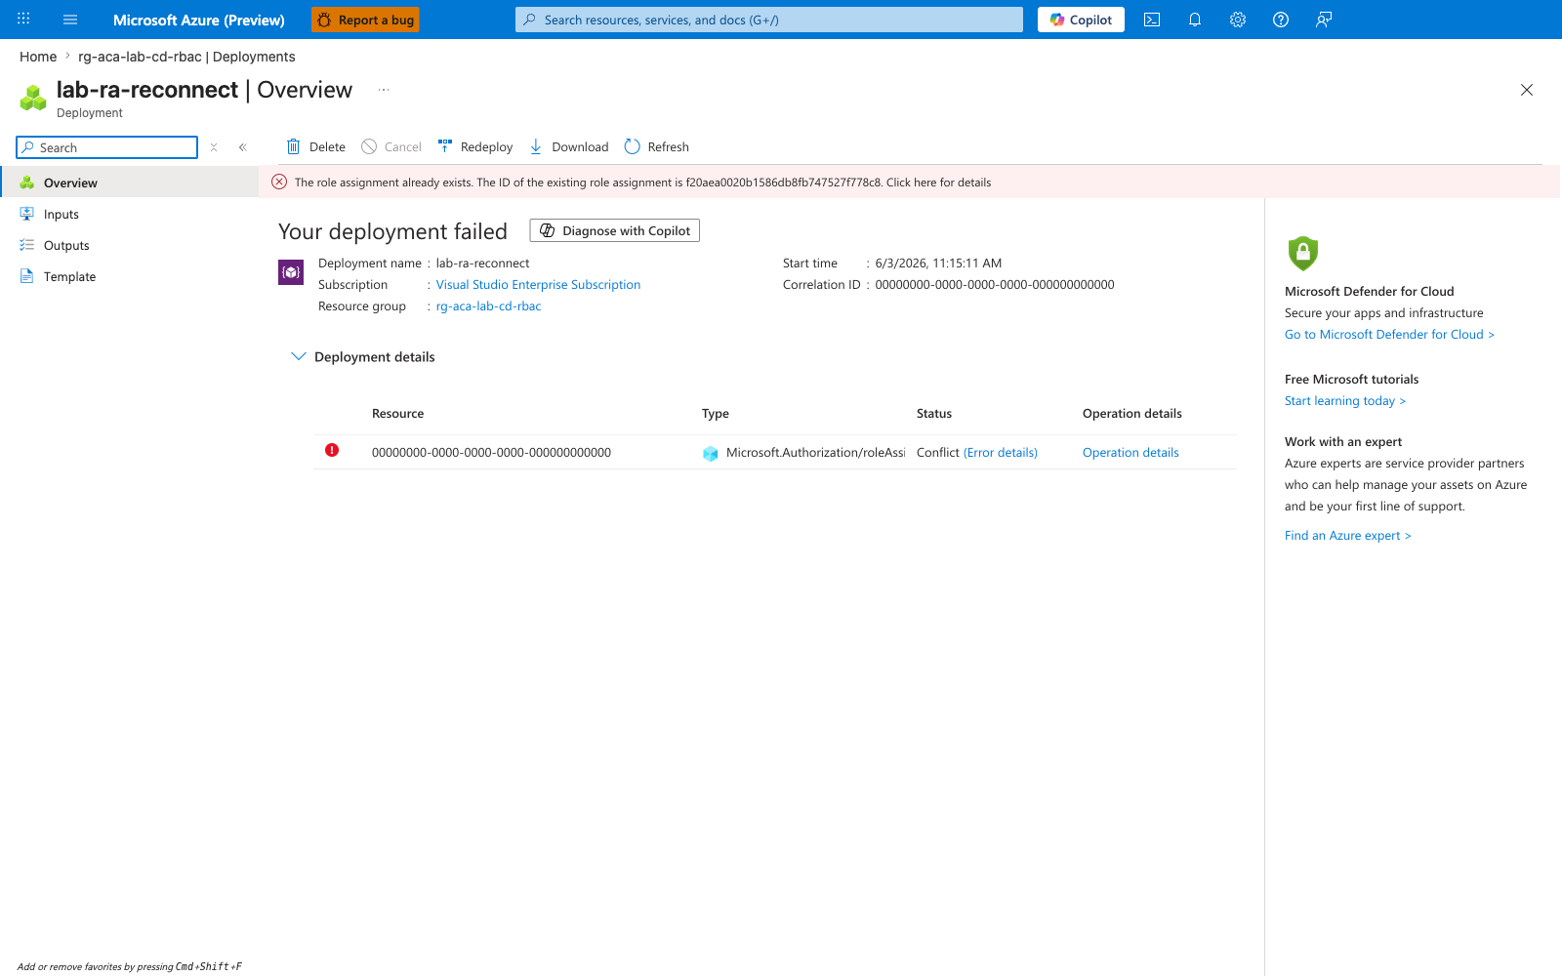The width and height of the screenshot is (1562, 976).
Task: Open the Azure portal apps grid icon
Action: [x=23, y=20]
